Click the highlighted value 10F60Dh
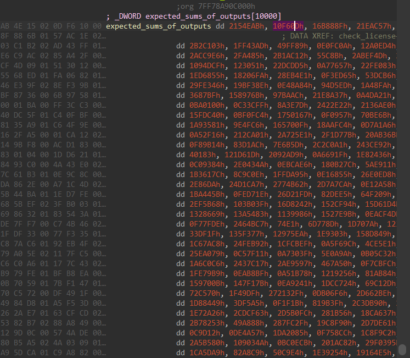Viewport: 410px width, 358px height. coord(288,26)
